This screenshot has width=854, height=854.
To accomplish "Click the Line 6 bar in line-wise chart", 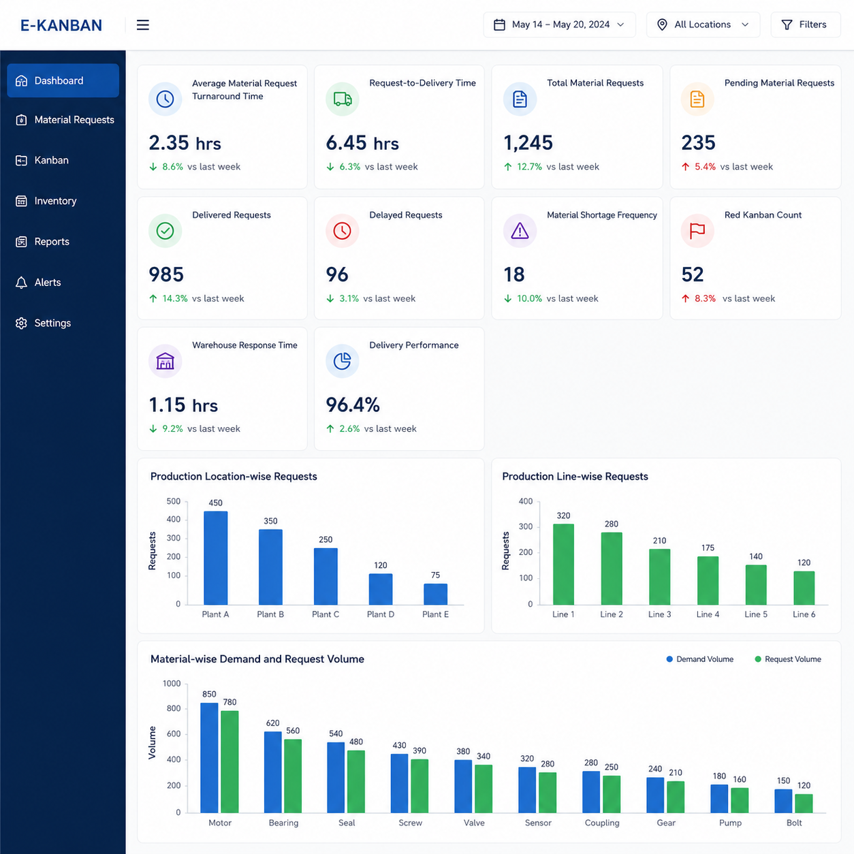I will pos(804,588).
